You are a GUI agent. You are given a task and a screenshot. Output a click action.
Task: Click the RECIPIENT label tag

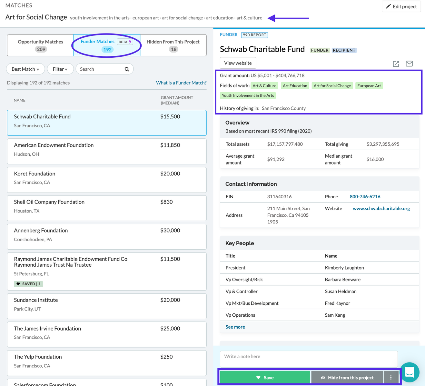point(344,50)
